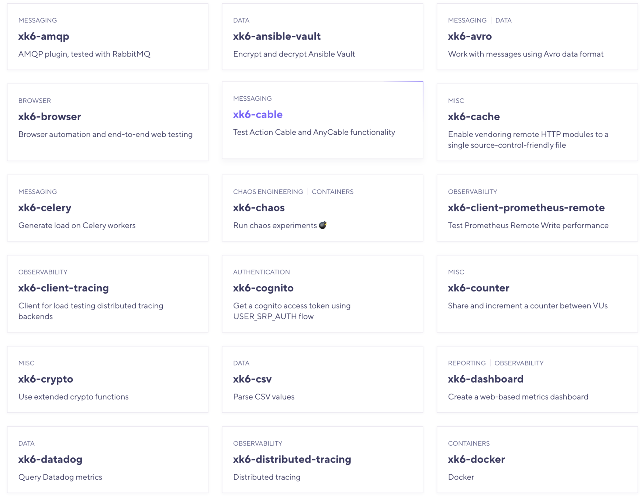643x498 pixels.
Task: Click 'Browser automation and end-to-end web testing' text
Action: (x=106, y=135)
